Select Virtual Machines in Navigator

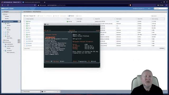[11, 22]
